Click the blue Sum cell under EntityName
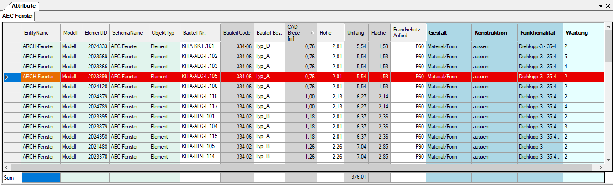 [41, 177]
